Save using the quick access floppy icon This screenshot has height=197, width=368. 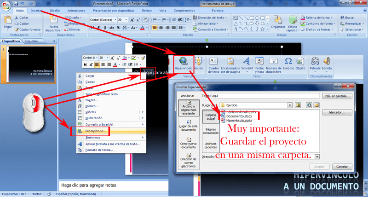[17, 4]
